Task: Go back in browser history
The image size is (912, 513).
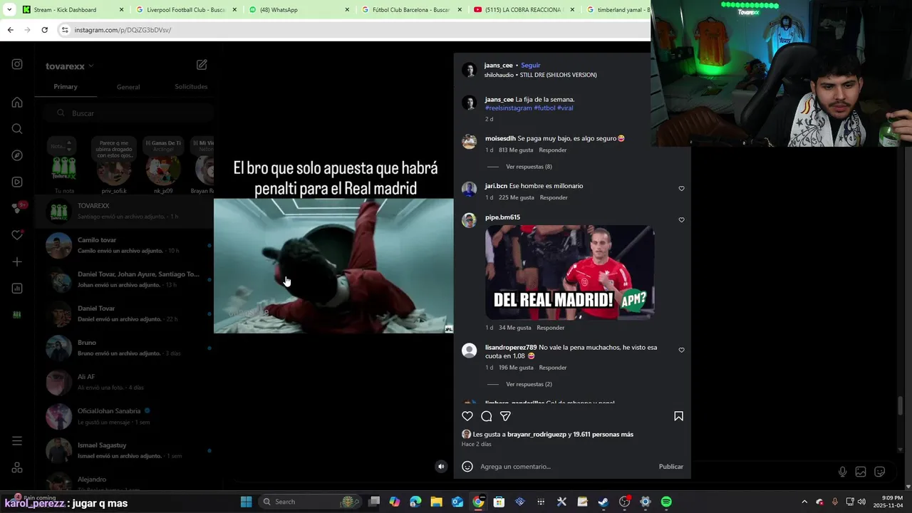Action: click(10, 30)
